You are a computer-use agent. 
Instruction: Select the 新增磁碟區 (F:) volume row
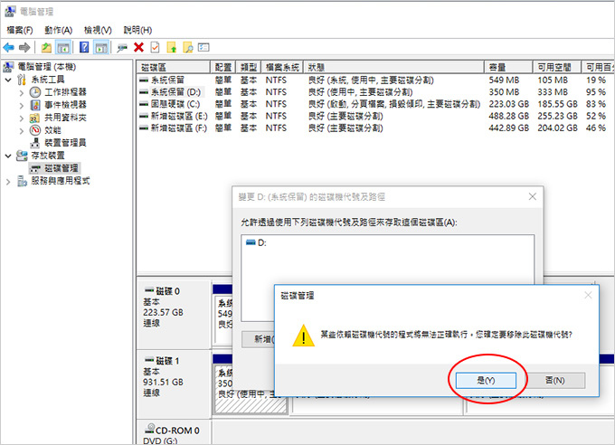coord(375,128)
